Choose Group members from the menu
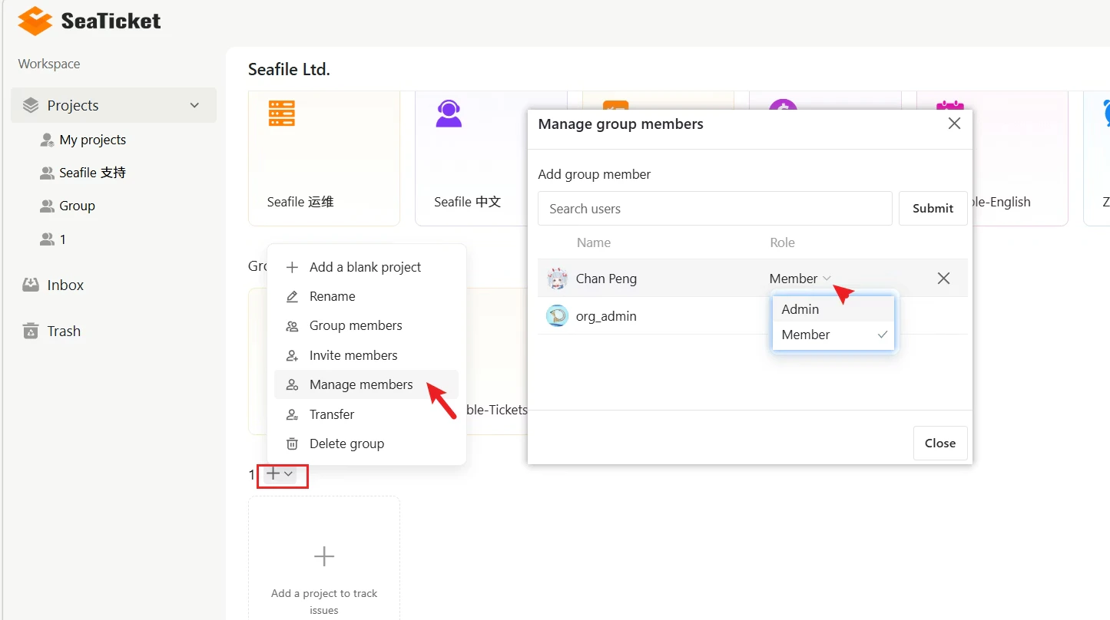1110x620 pixels. click(x=366, y=325)
